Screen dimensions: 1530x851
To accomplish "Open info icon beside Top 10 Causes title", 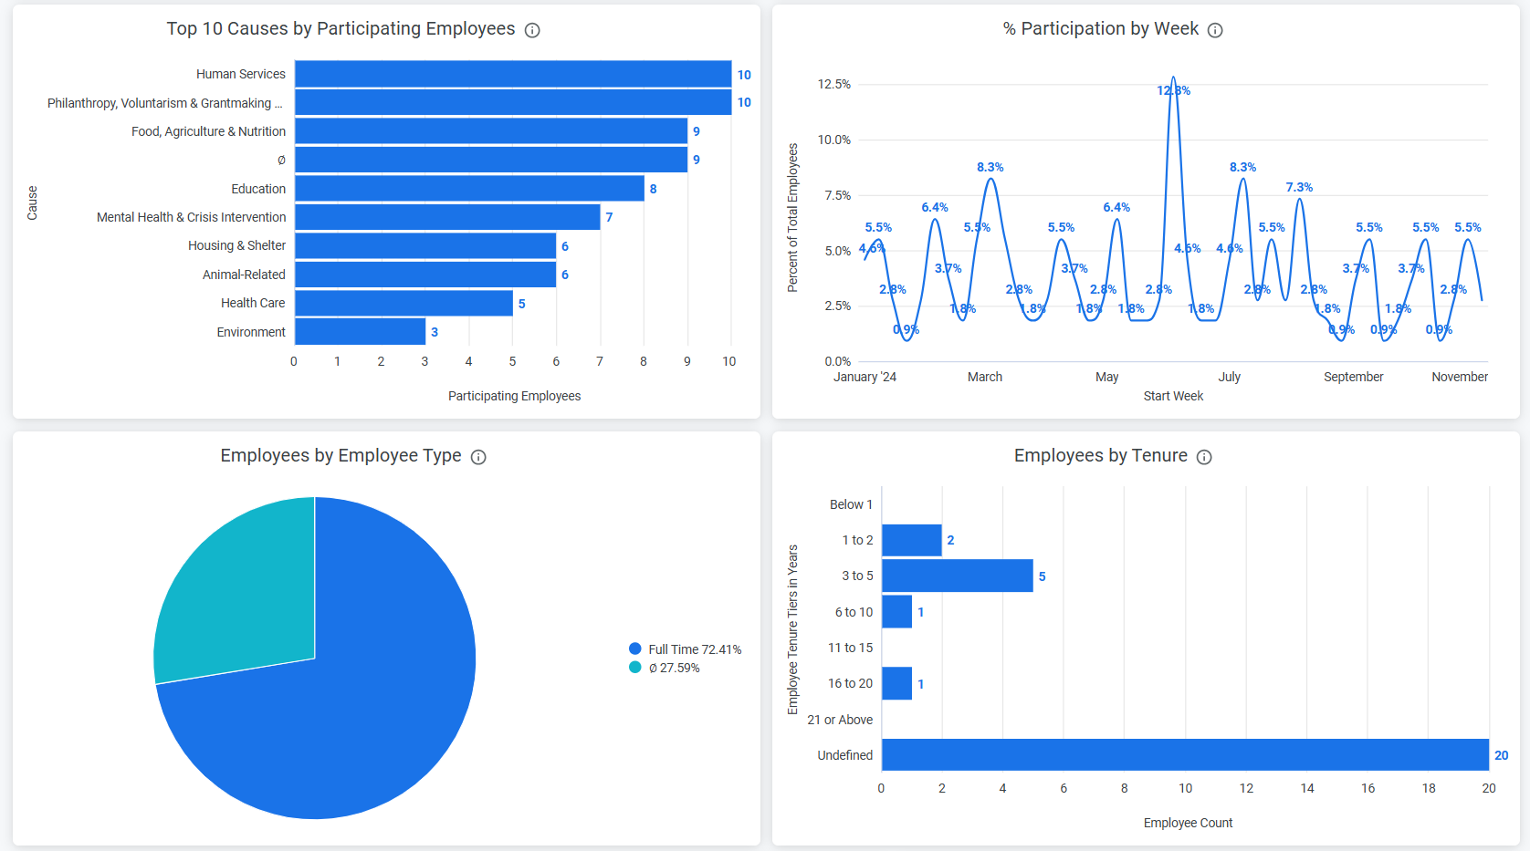I will 532,30.
